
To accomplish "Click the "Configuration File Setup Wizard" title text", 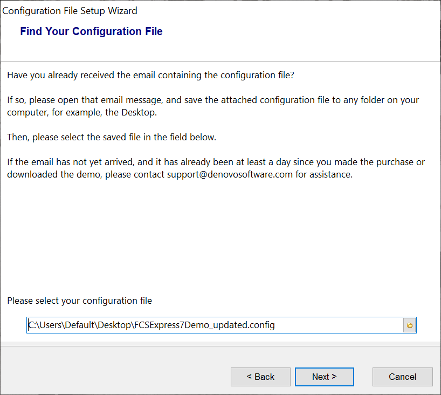I will [x=70, y=11].
